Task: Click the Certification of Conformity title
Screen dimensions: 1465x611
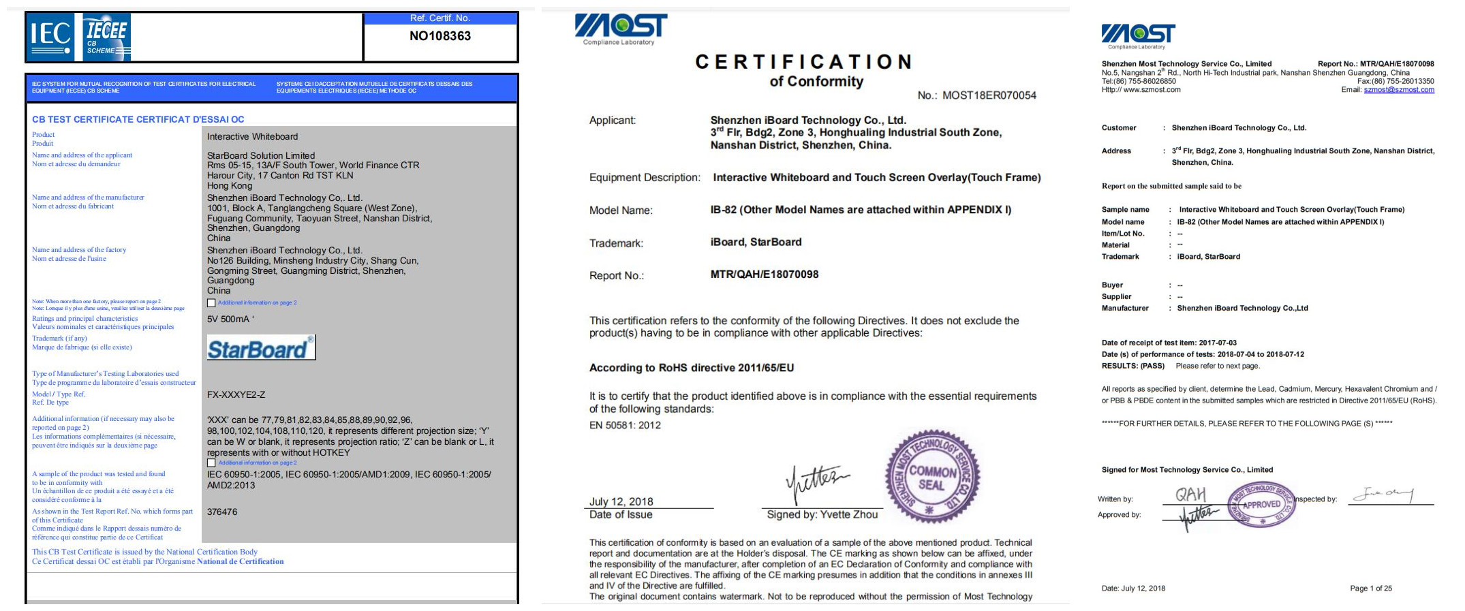Action: point(804,70)
